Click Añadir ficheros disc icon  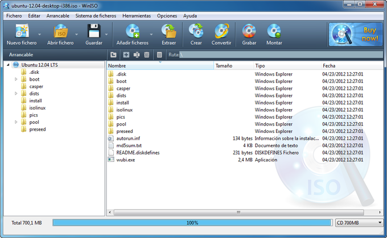133,31
